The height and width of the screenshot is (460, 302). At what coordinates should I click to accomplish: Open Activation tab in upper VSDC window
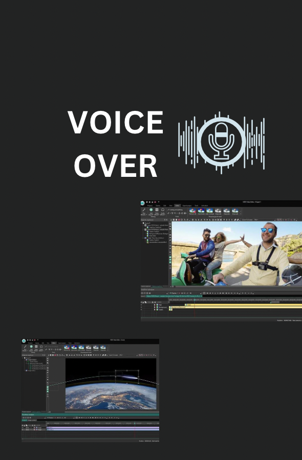coord(204,205)
